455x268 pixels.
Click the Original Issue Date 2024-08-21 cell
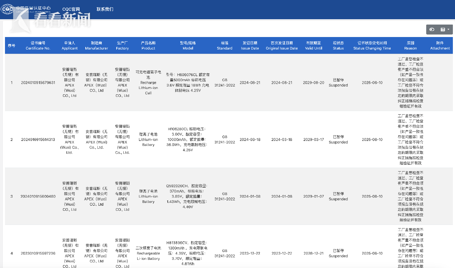[x=282, y=83]
